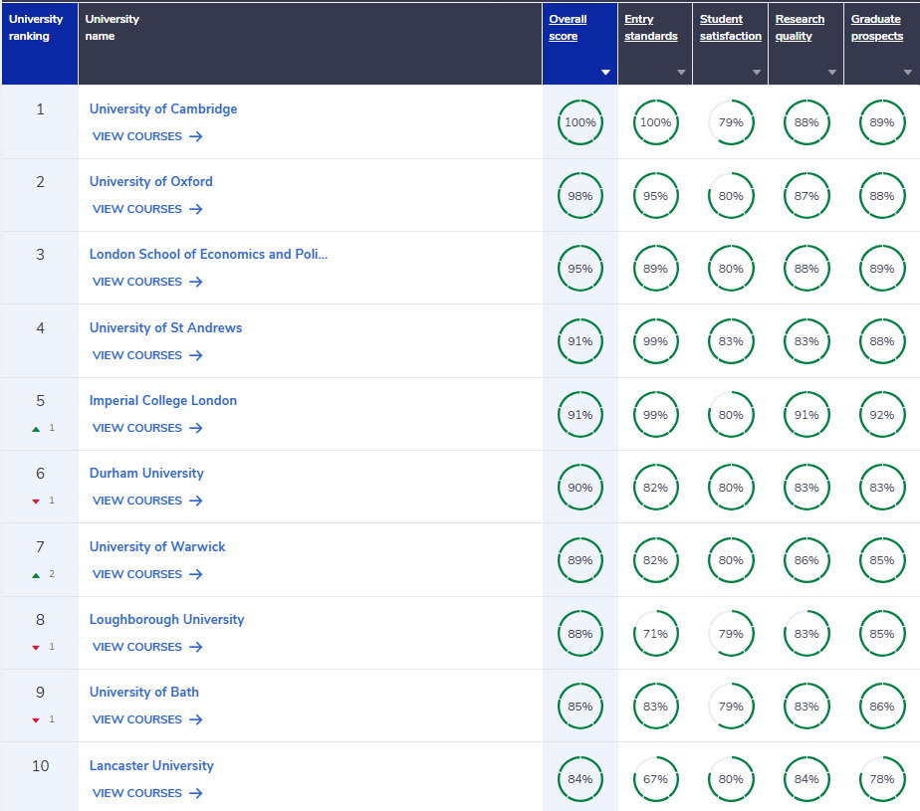Open University of Oxford page
The image size is (920, 811).
click(150, 182)
